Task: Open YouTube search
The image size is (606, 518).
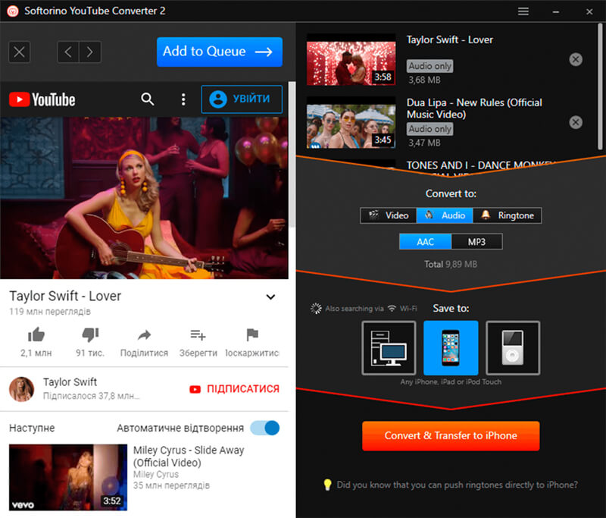Action: (147, 99)
